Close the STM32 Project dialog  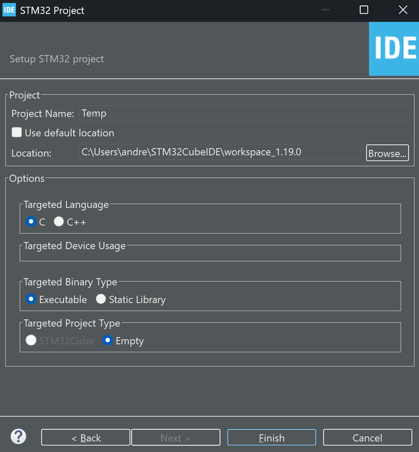pyautogui.click(x=403, y=10)
